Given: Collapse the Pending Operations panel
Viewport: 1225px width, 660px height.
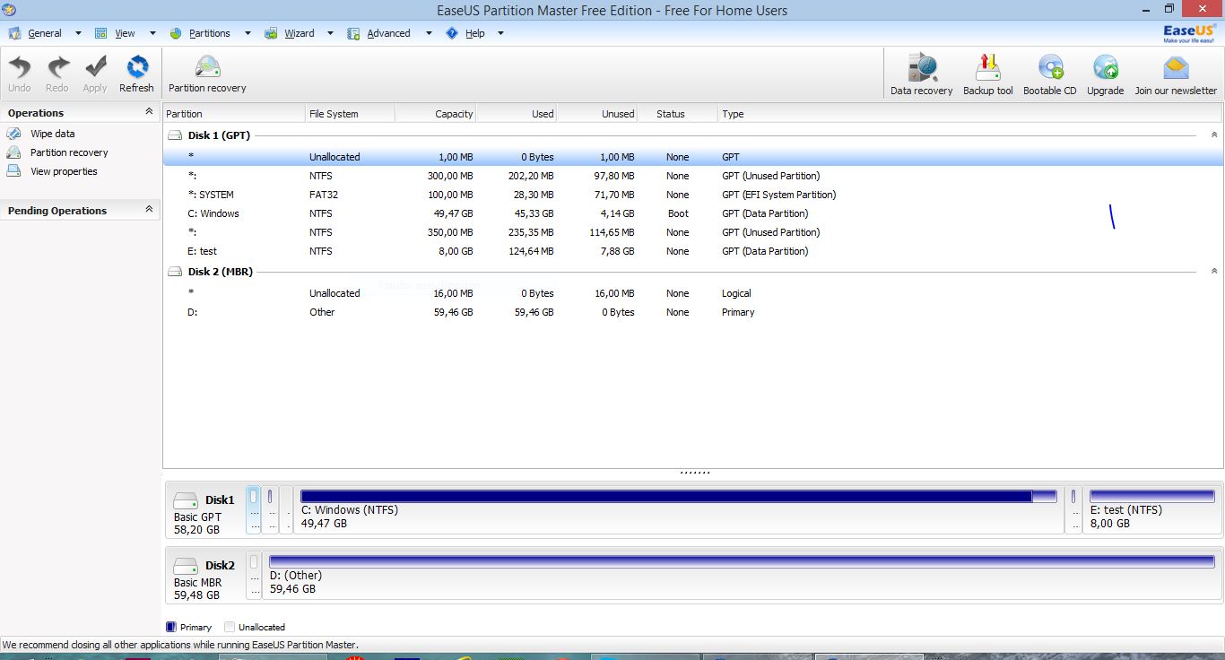Looking at the screenshot, I should pos(149,210).
